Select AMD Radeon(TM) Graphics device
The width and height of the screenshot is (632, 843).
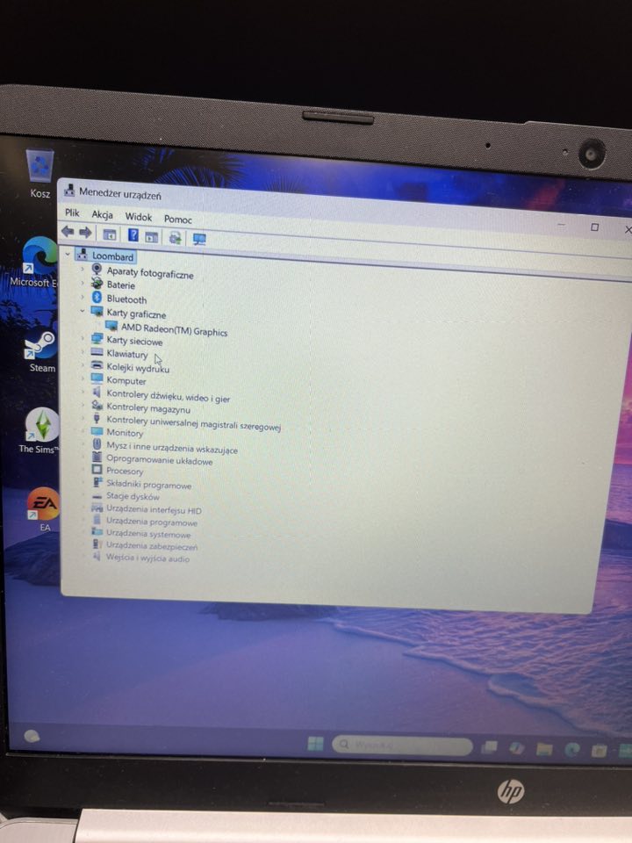point(174,331)
